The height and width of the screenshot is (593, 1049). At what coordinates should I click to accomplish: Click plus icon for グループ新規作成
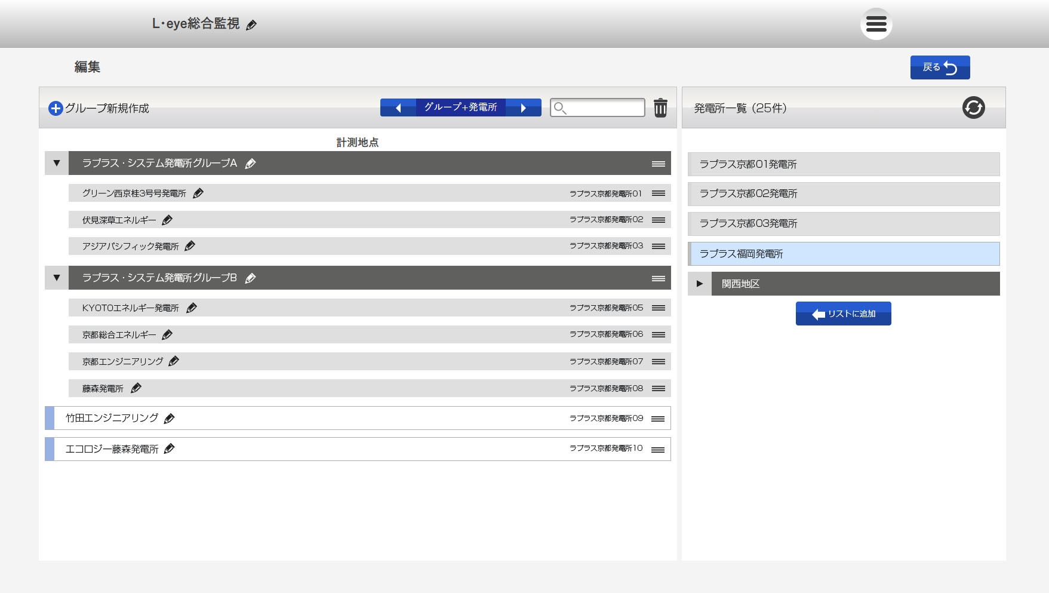56,108
